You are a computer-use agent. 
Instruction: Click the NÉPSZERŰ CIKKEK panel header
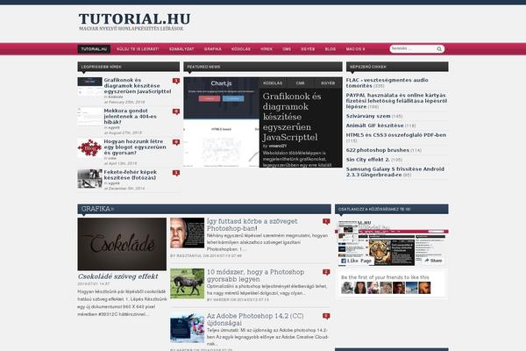pyautogui.click(x=397, y=67)
